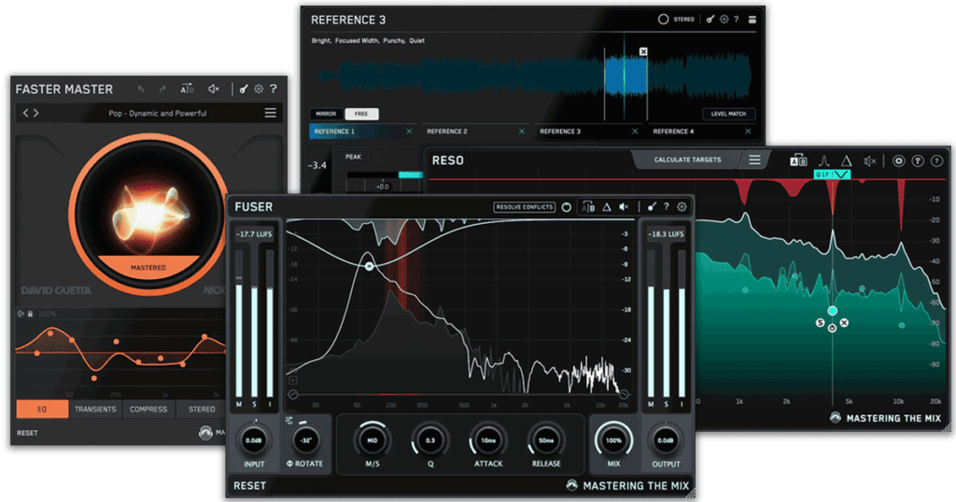
Task: Open Faster Master settings gear
Action: tap(259, 89)
